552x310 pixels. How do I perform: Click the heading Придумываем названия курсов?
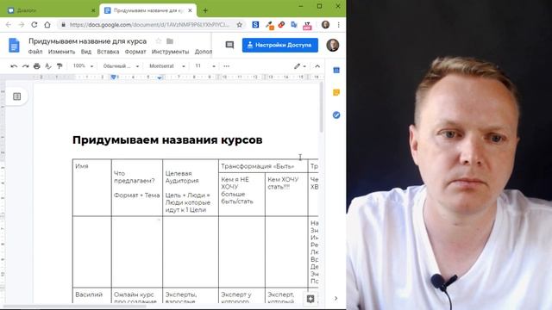click(167, 139)
